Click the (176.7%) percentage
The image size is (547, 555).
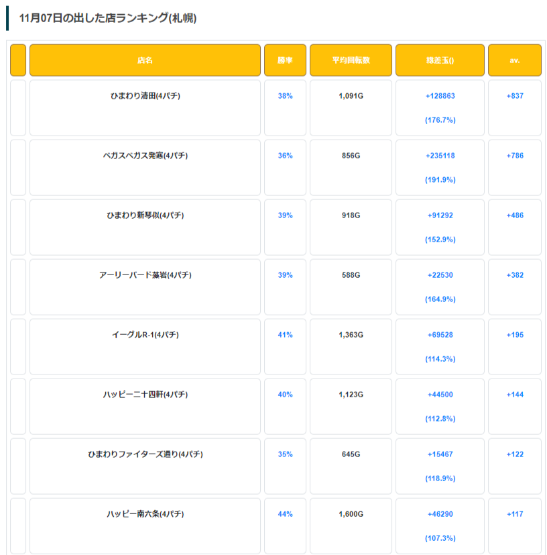click(440, 120)
